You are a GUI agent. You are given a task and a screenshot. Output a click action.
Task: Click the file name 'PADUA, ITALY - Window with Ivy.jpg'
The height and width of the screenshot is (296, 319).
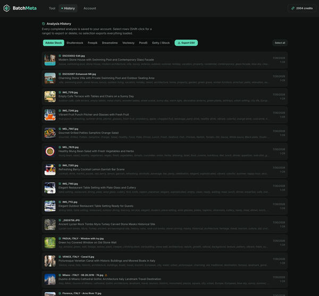(83, 239)
